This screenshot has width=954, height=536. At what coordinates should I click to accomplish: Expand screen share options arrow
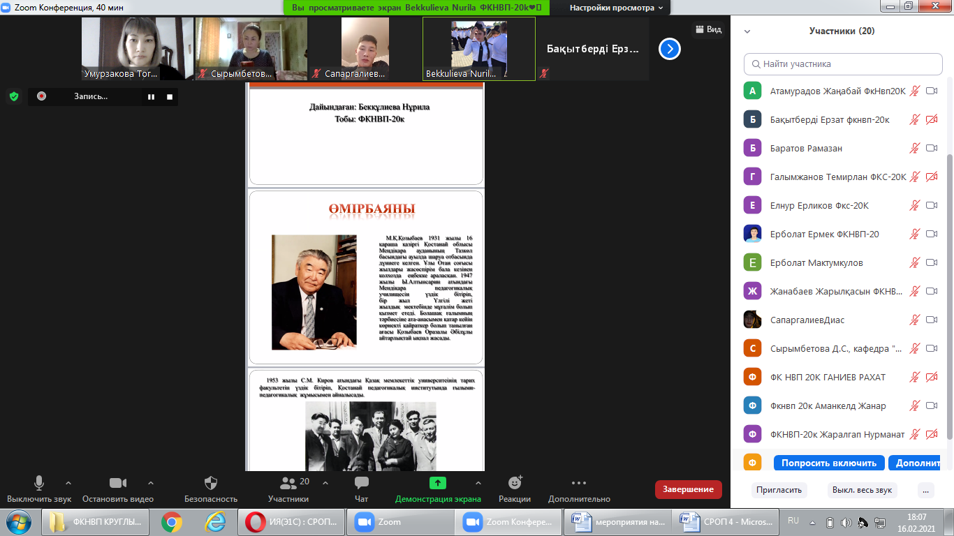click(x=478, y=482)
